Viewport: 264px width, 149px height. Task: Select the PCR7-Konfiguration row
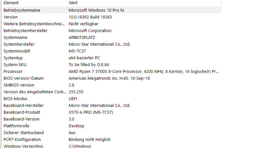tap(112, 140)
